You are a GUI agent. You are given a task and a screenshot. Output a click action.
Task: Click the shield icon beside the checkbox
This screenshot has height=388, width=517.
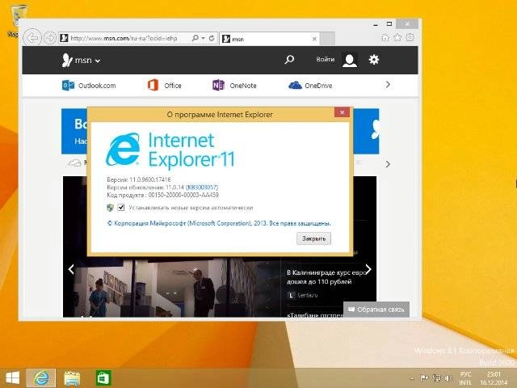110,208
